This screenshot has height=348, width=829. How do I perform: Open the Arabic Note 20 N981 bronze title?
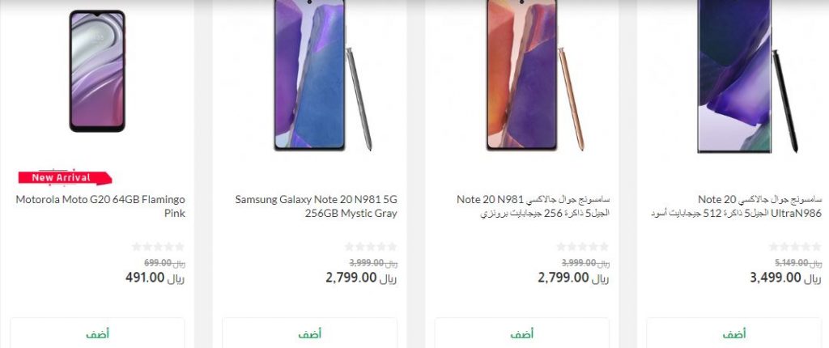(x=533, y=206)
